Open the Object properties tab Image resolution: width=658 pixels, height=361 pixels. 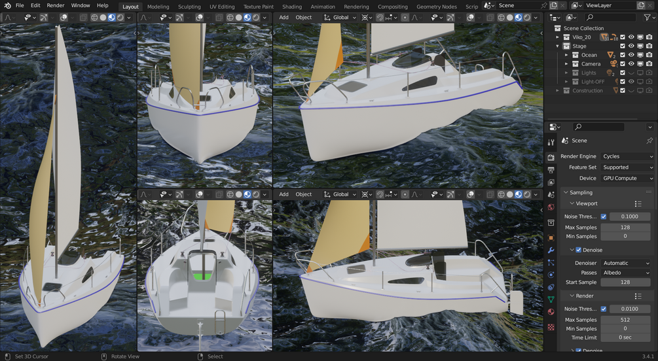tap(551, 238)
